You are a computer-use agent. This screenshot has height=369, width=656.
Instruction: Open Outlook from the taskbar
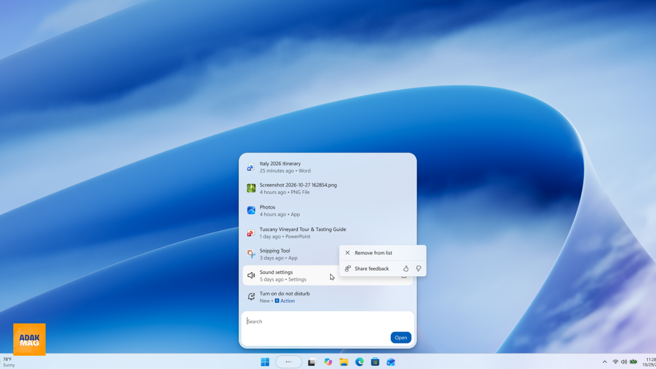pos(391,362)
